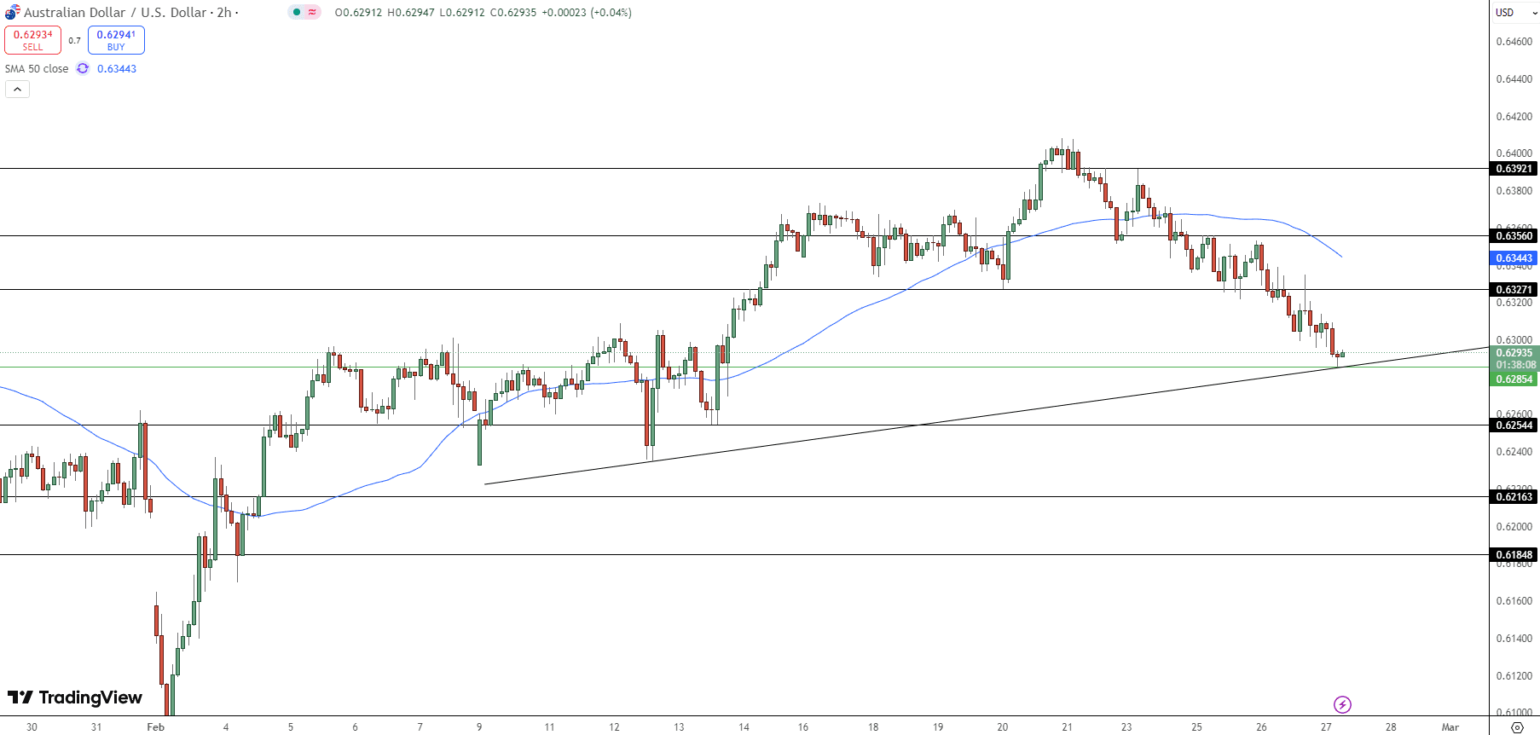Click the 0.61200 price scale tick
The image size is (1540, 735).
point(1514,676)
